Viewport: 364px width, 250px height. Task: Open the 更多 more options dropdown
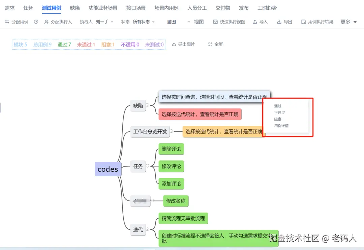pyautogui.click(x=348, y=22)
